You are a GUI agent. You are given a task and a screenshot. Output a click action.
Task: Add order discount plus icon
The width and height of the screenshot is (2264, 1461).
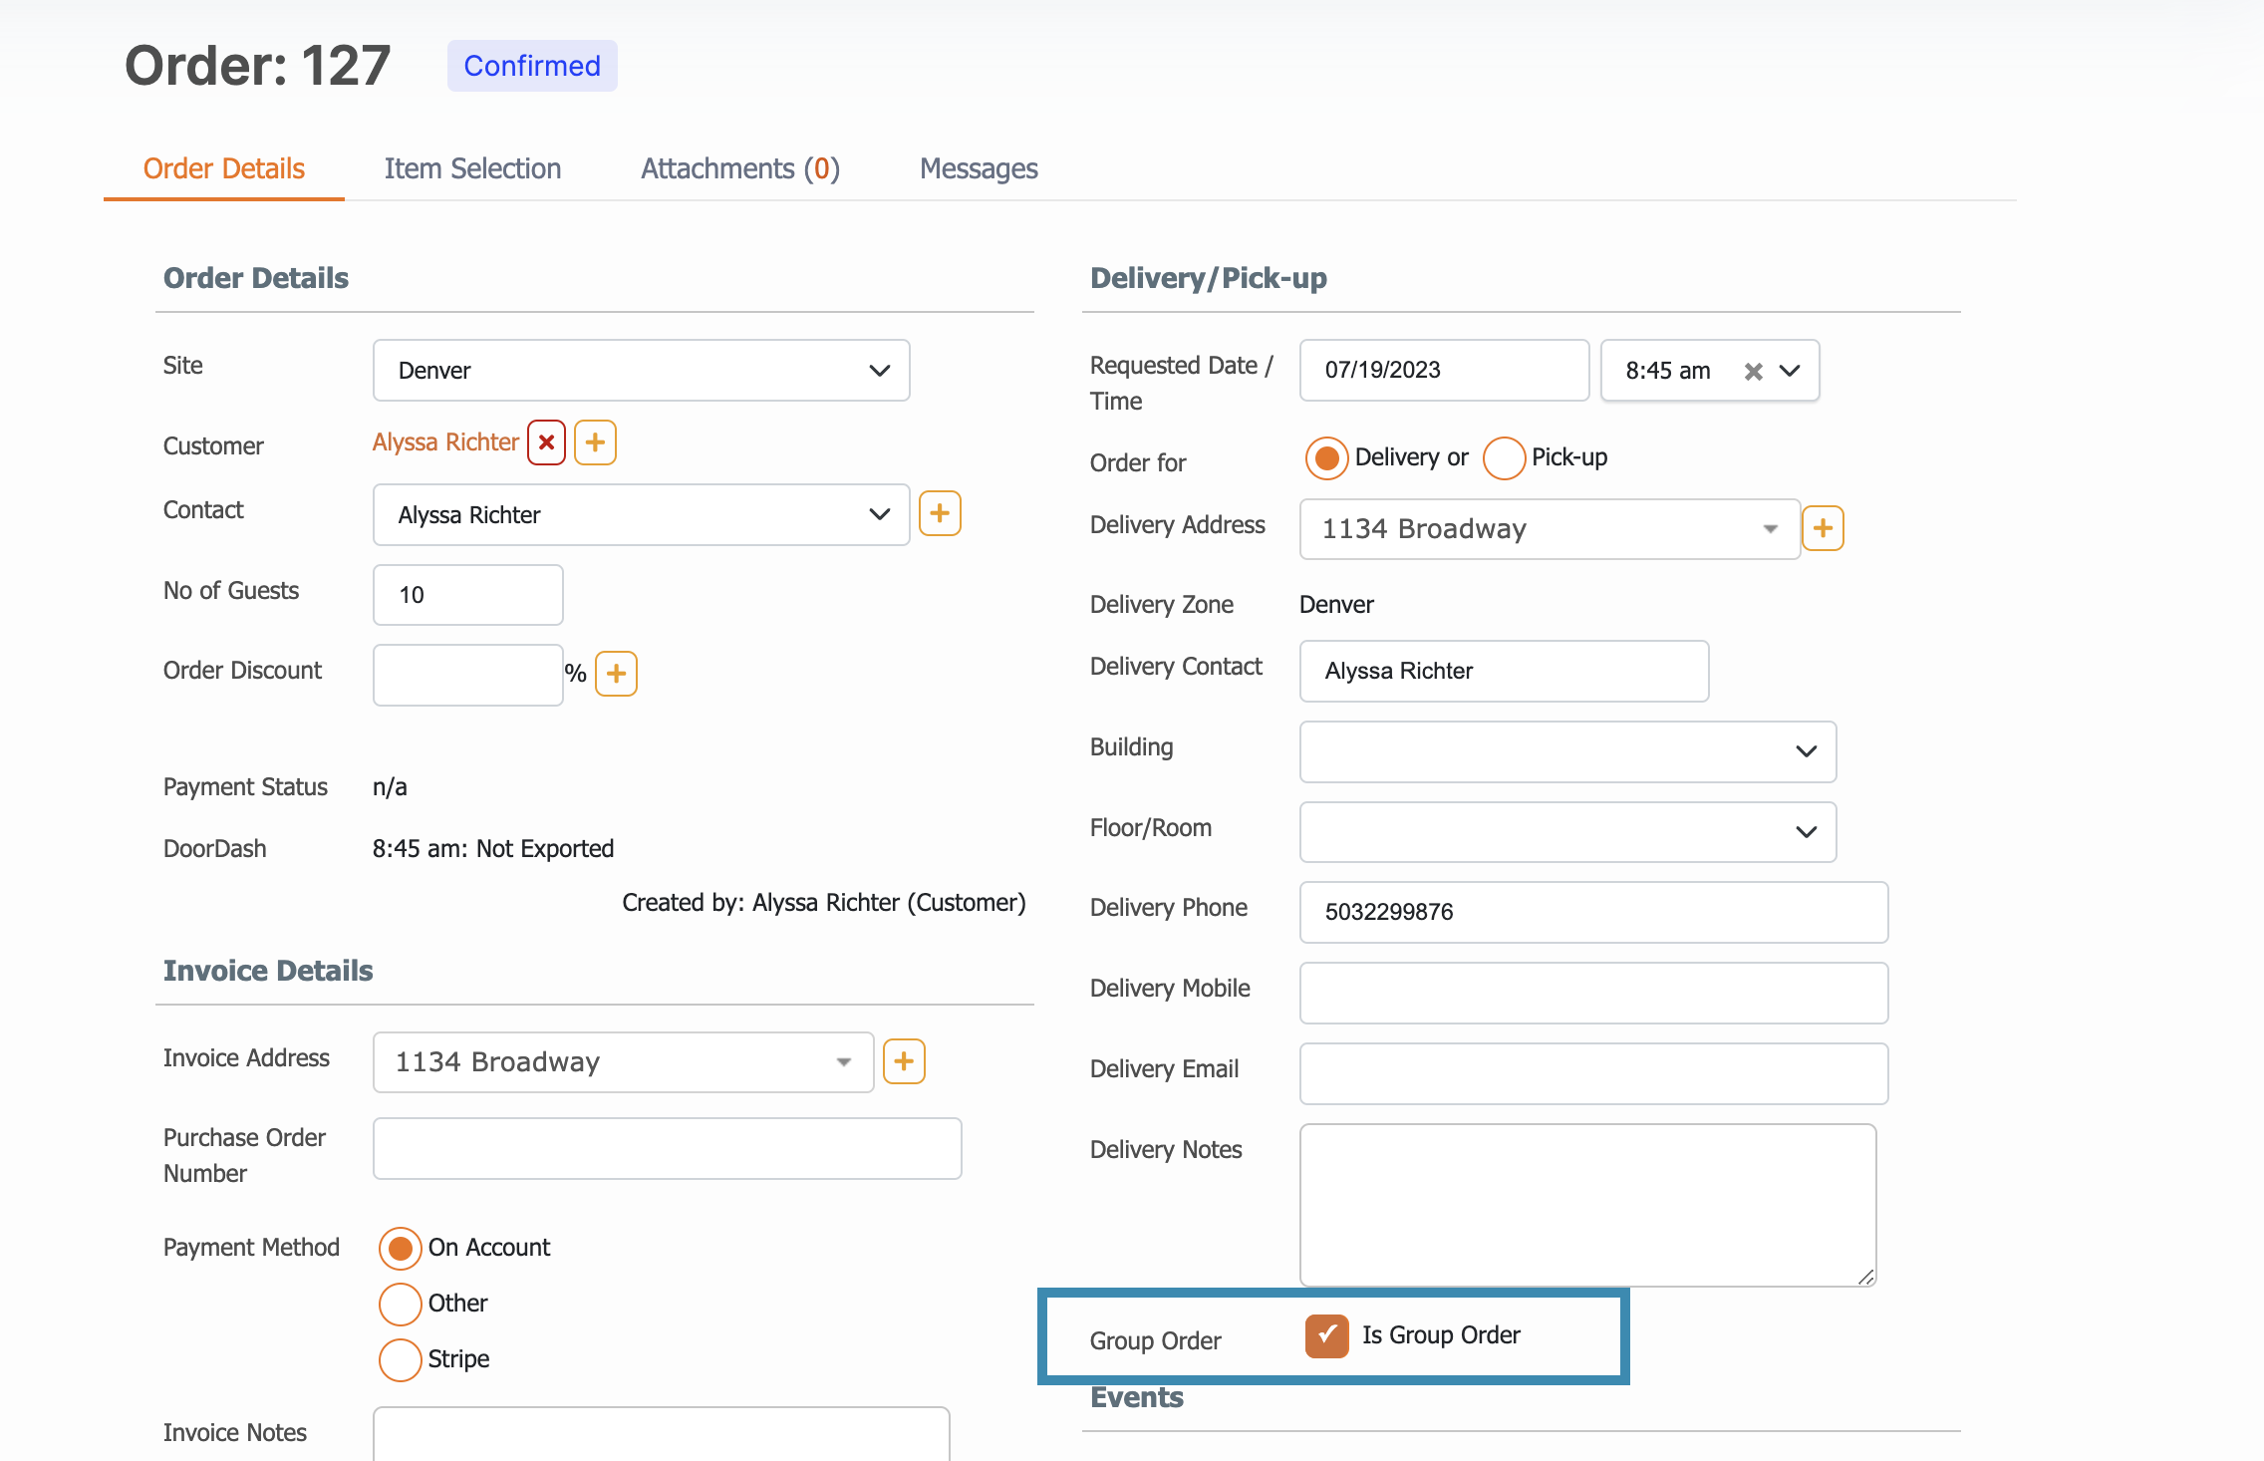(616, 674)
